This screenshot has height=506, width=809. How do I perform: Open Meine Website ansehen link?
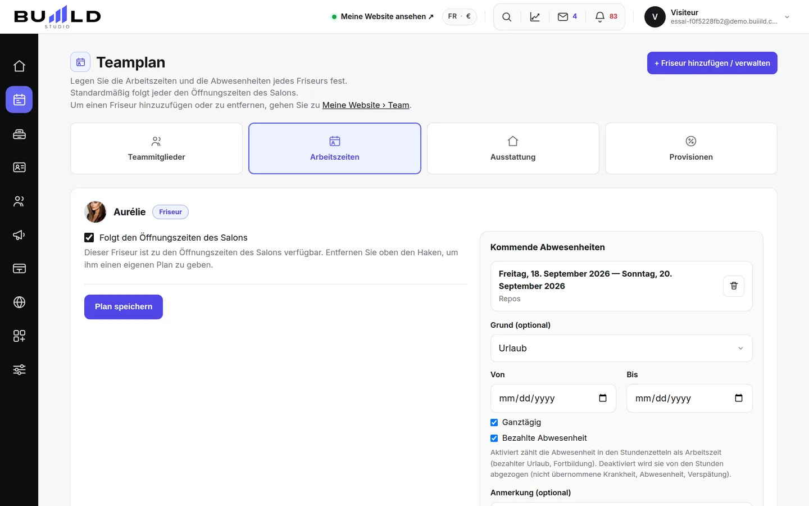coord(383,17)
